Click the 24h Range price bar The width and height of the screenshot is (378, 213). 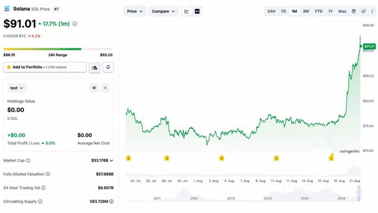pos(58,49)
